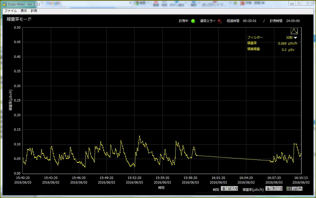Select the graph zoom magnifier tool
Image resolution: width=316 pixels, height=198 pixels.
[x=294, y=188]
